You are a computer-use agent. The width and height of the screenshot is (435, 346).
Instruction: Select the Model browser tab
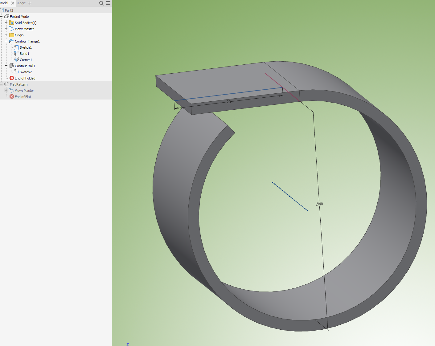pyautogui.click(x=4, y=3)
